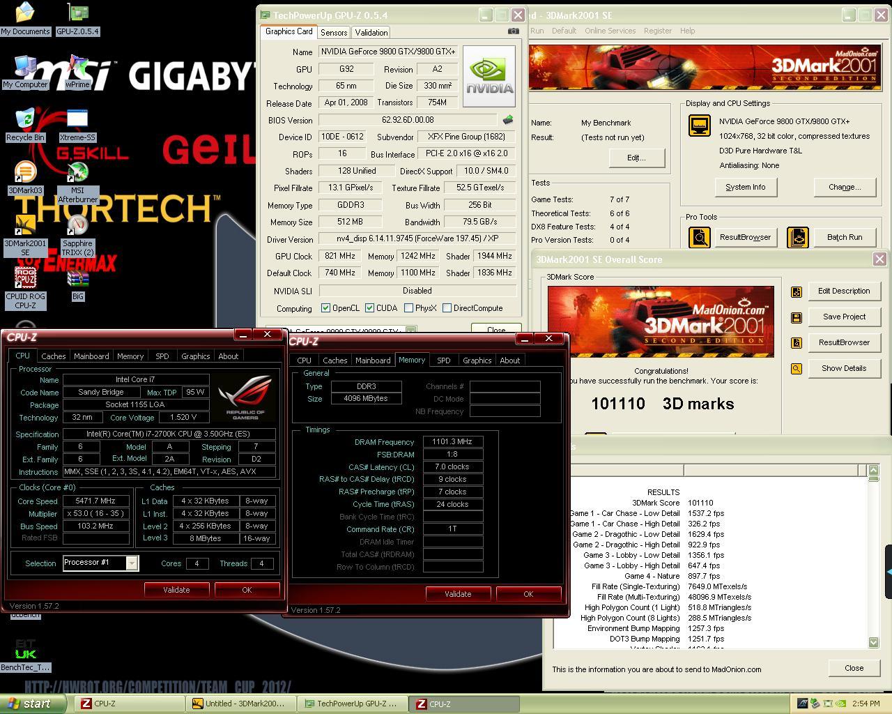This screenshot has width=892, height=714.
Task: Click results list scrollbar up arrow
Action: tap(874, 471)
